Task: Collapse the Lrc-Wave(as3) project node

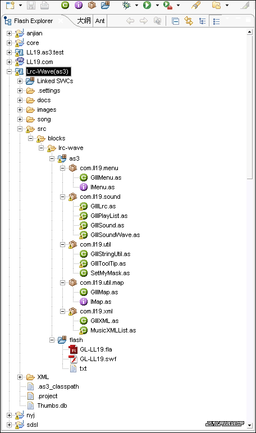Action: pos(9,71)
